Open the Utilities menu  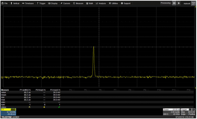click(x=114, y=3)
